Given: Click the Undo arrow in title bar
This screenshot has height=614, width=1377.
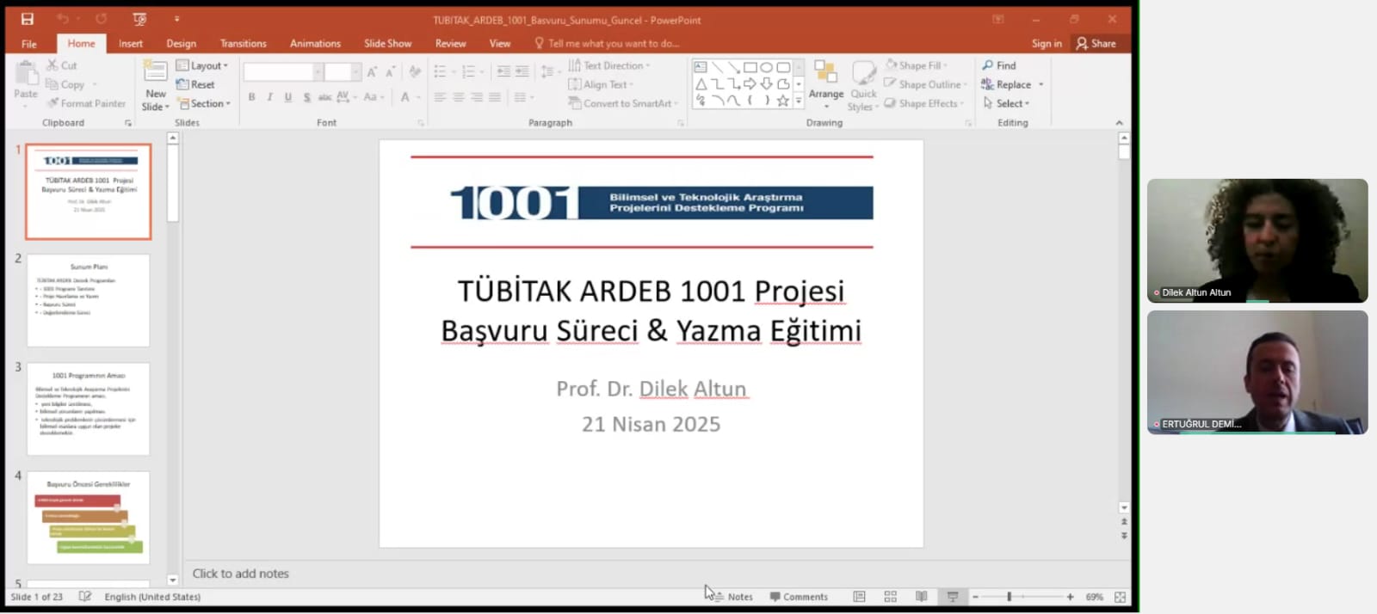Looking at the screenshot, I should coord(63,19).
